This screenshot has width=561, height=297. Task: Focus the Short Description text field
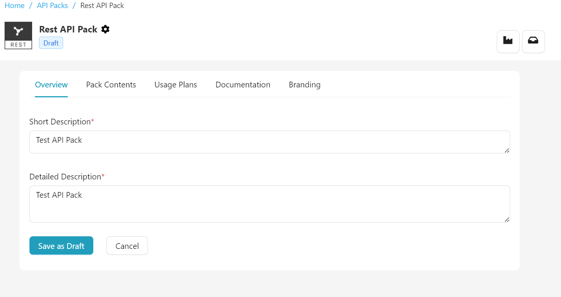coord(269,142)
